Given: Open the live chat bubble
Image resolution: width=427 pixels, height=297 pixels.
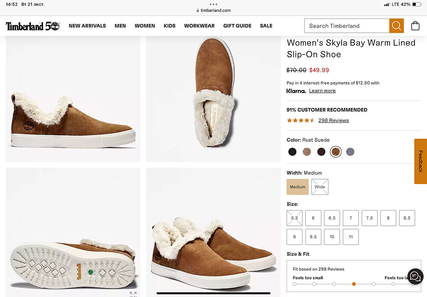Looking at the screenshot, I should (415, 276).
